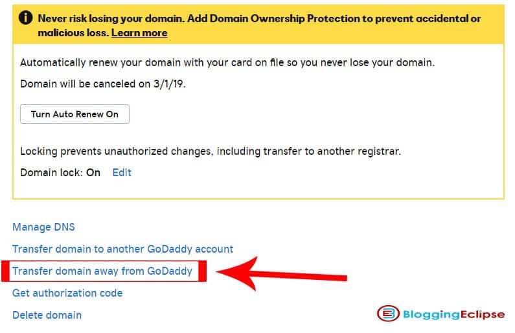
Task: Open Manage DNS
Action: 43,227
